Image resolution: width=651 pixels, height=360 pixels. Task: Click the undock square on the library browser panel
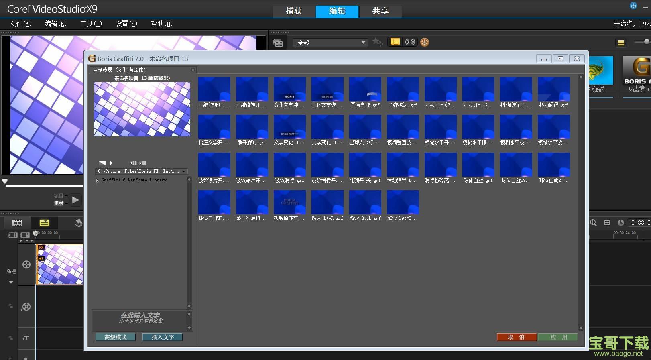click(193, 70)
